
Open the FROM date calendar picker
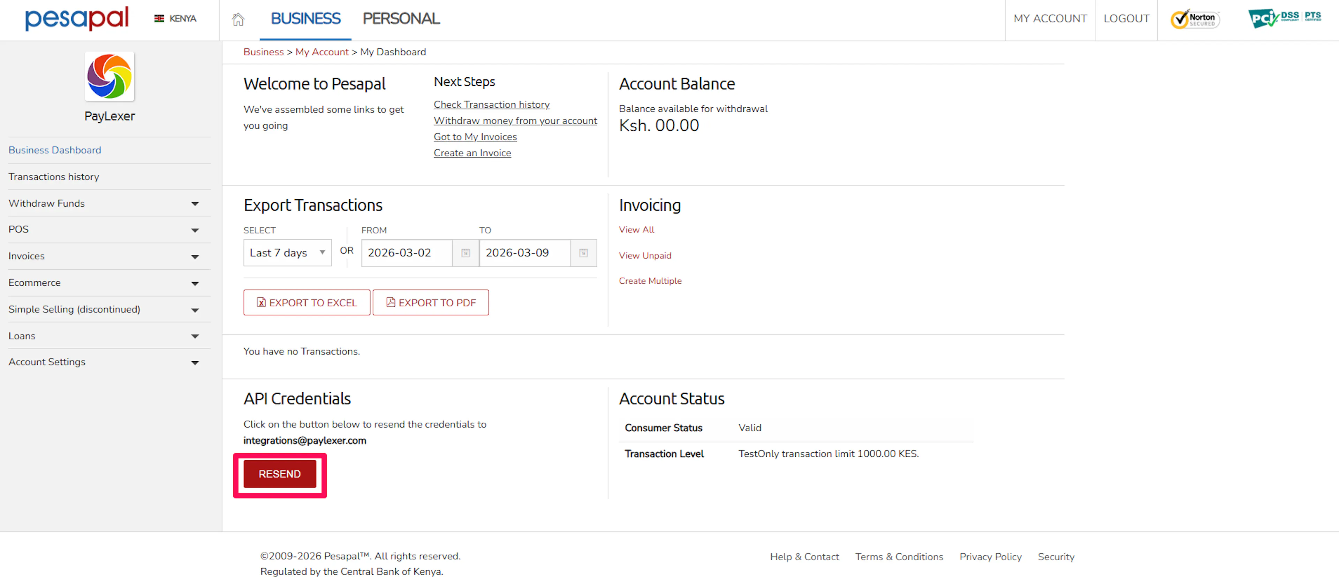tap(465, 253)
